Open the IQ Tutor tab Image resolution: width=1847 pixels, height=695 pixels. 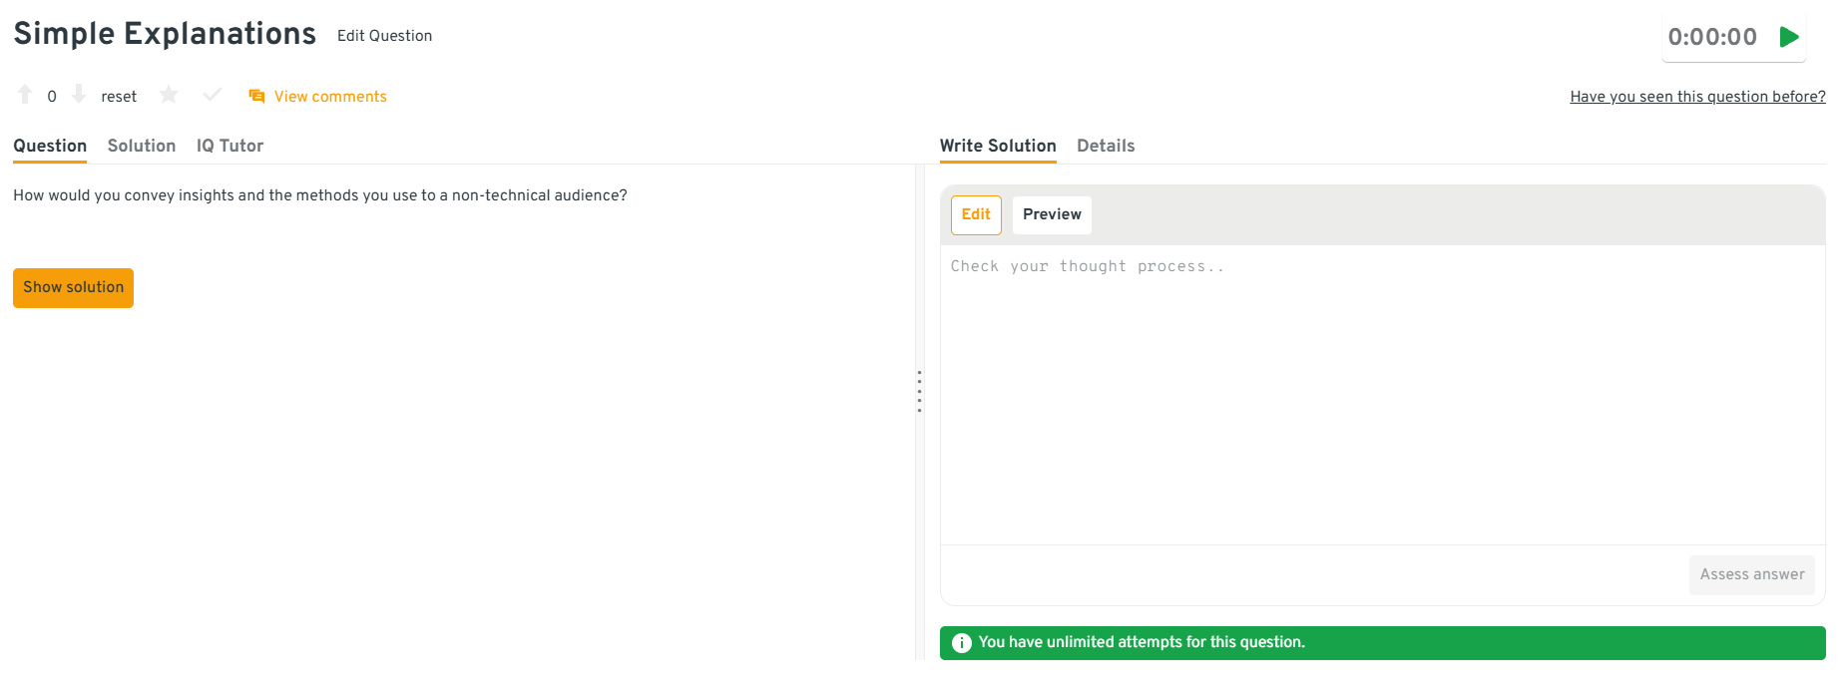point(230,146)
